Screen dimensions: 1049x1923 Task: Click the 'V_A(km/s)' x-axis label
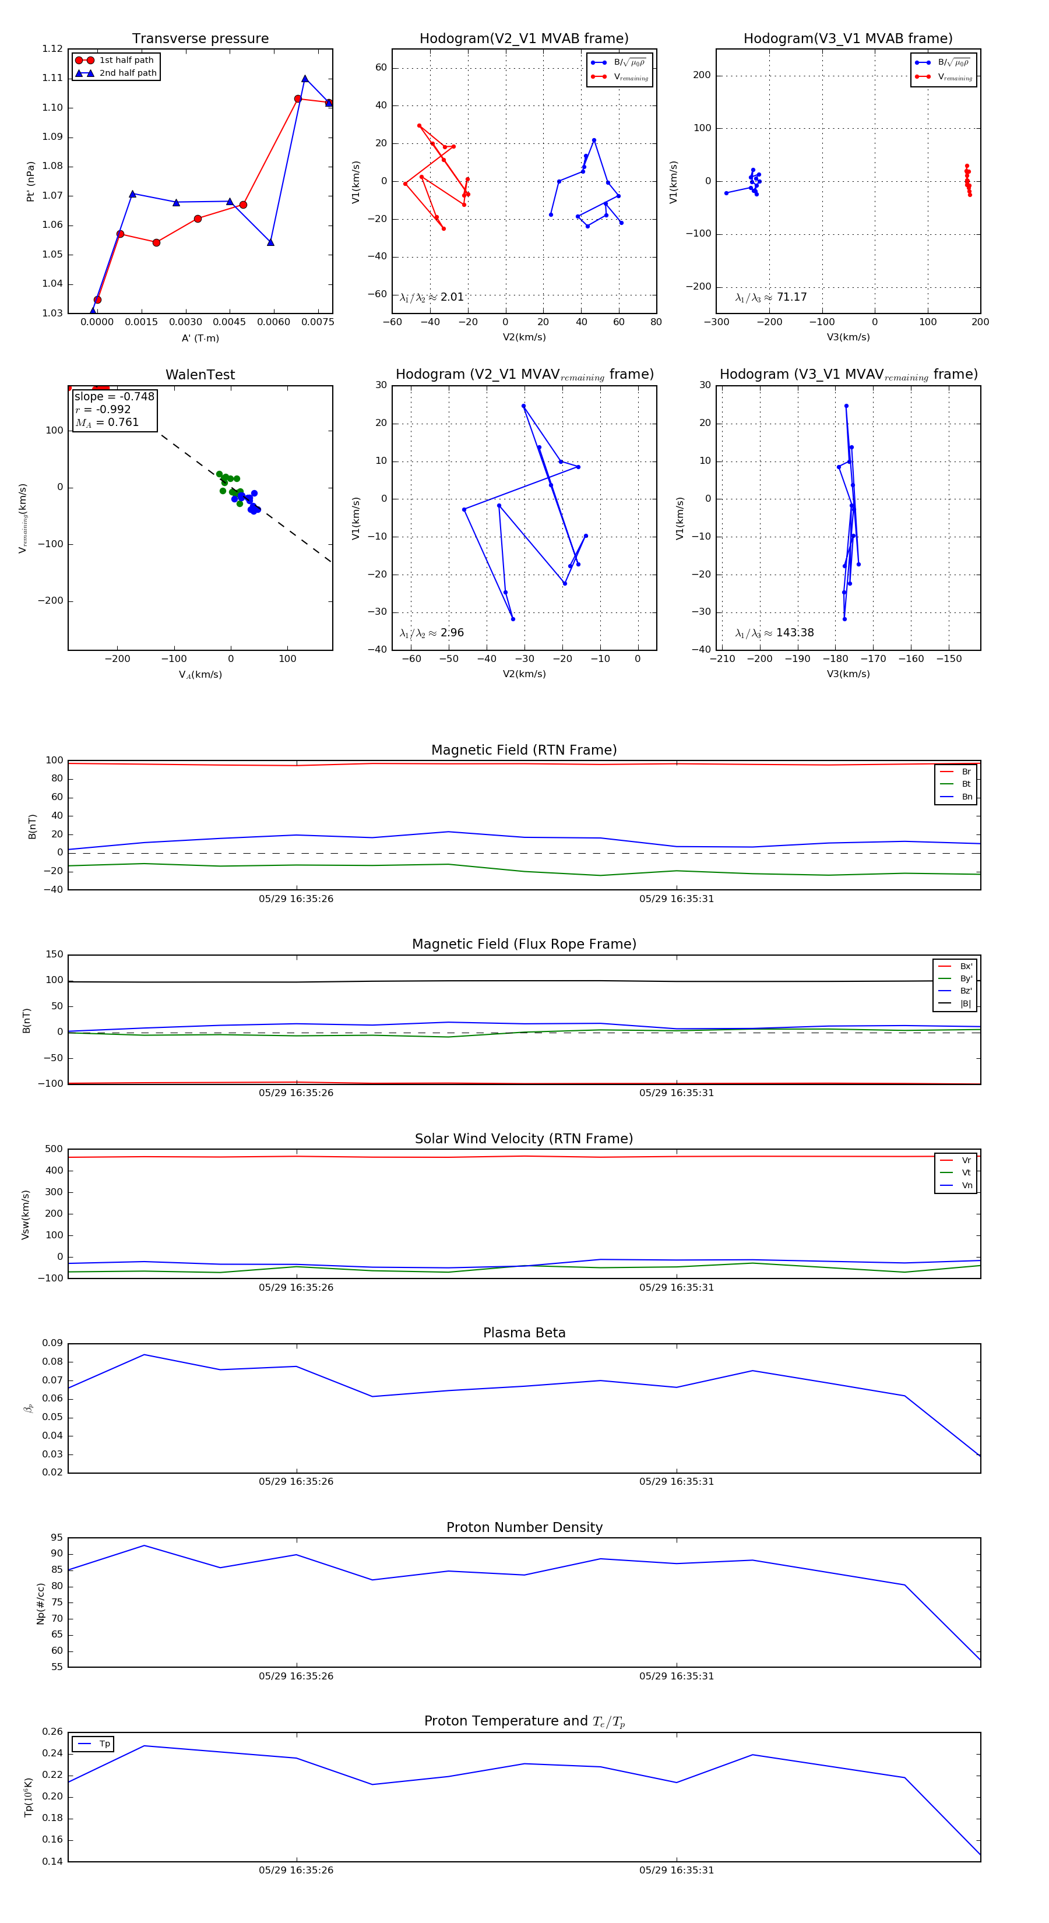[200, 675]
